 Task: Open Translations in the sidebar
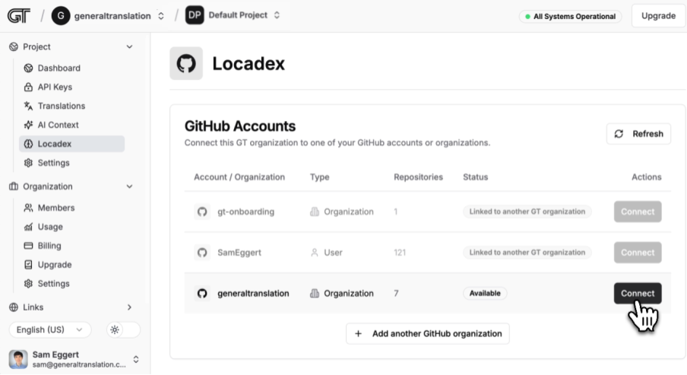(61, 106)
